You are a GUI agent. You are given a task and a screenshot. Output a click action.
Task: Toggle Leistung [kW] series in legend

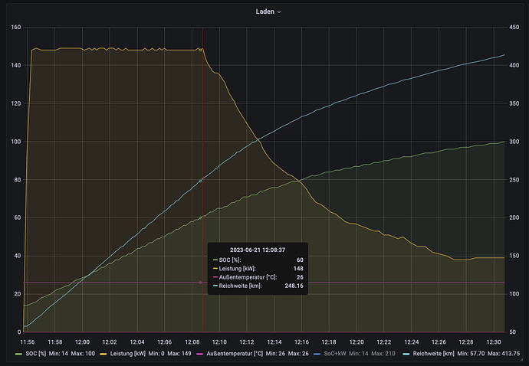click(x=127, y=354)
